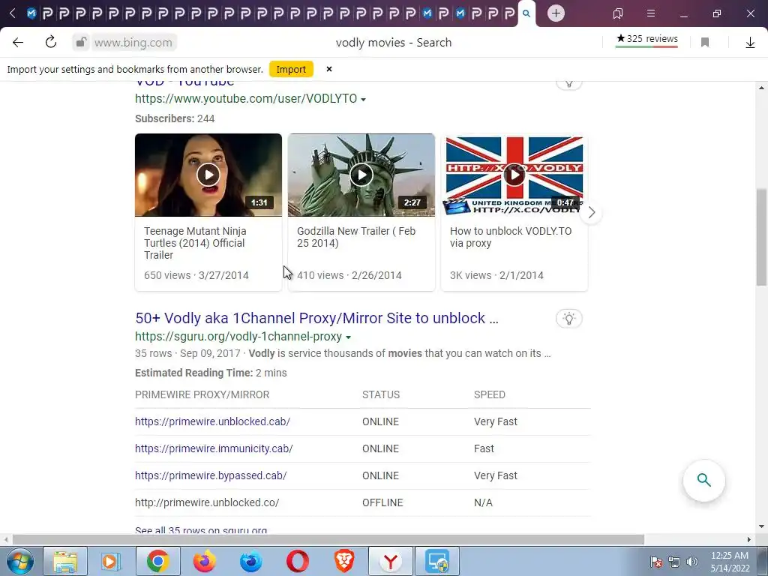Go back using the toolbar back arrow
The image size is (768, 576).
(x=18, y=43)
